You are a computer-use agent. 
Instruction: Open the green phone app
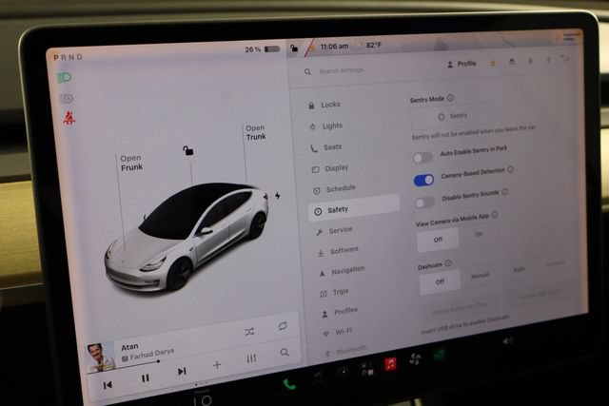coord(289,385)
